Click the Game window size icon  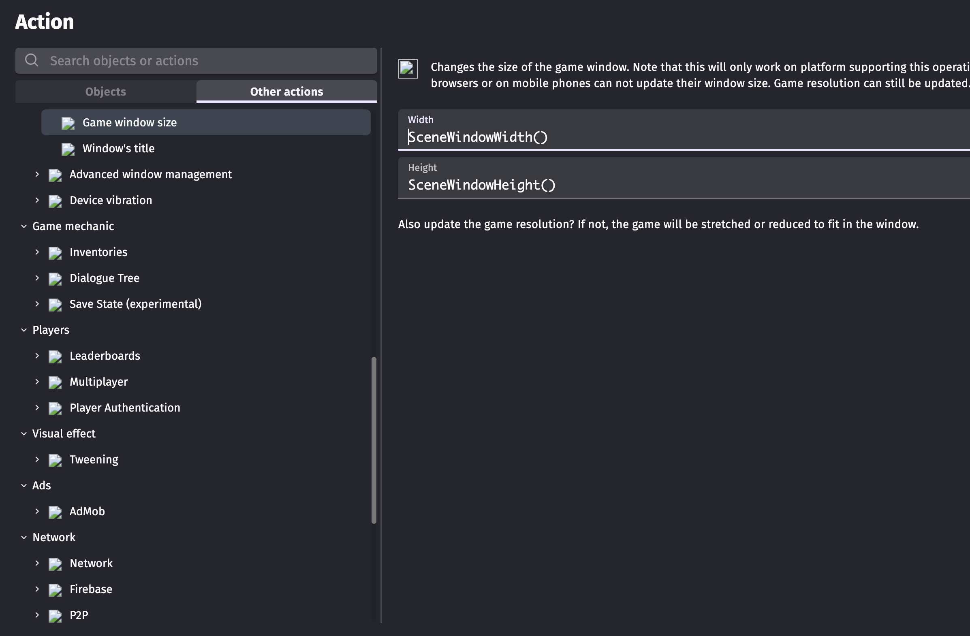pos(68,123)
